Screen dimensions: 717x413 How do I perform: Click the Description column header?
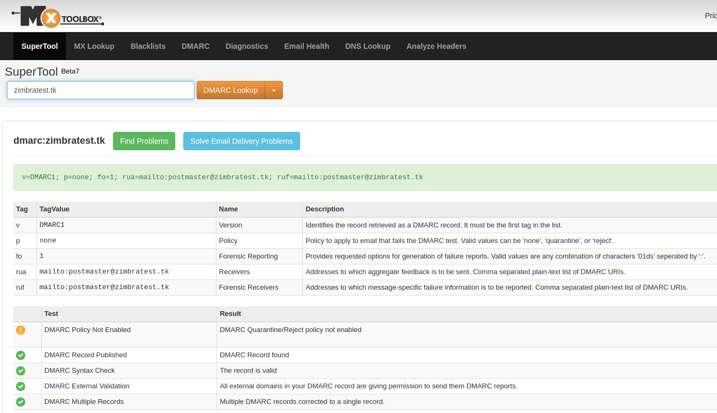[x=325, y=209]
